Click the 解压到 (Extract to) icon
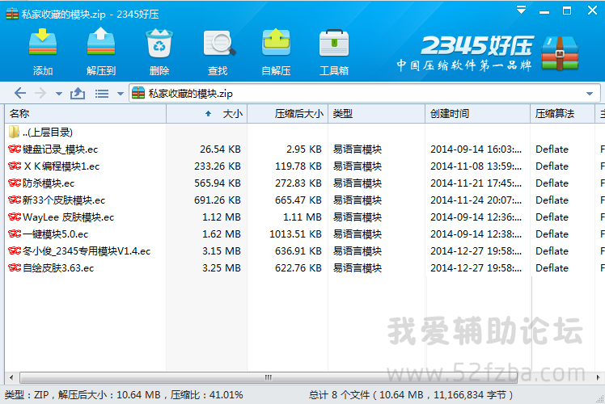The image size is (605, 404). coord(101,42)
